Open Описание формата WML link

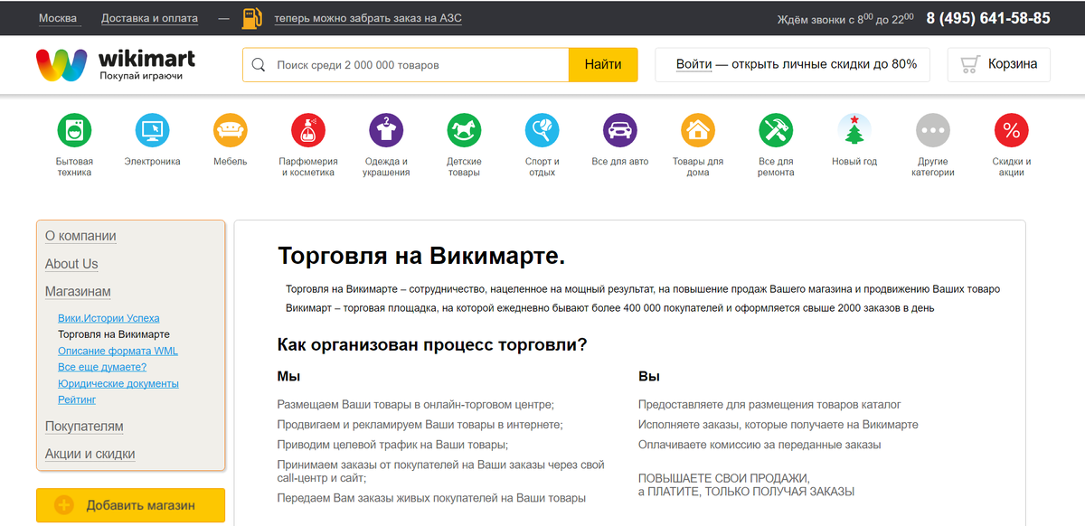click(118, 351)
